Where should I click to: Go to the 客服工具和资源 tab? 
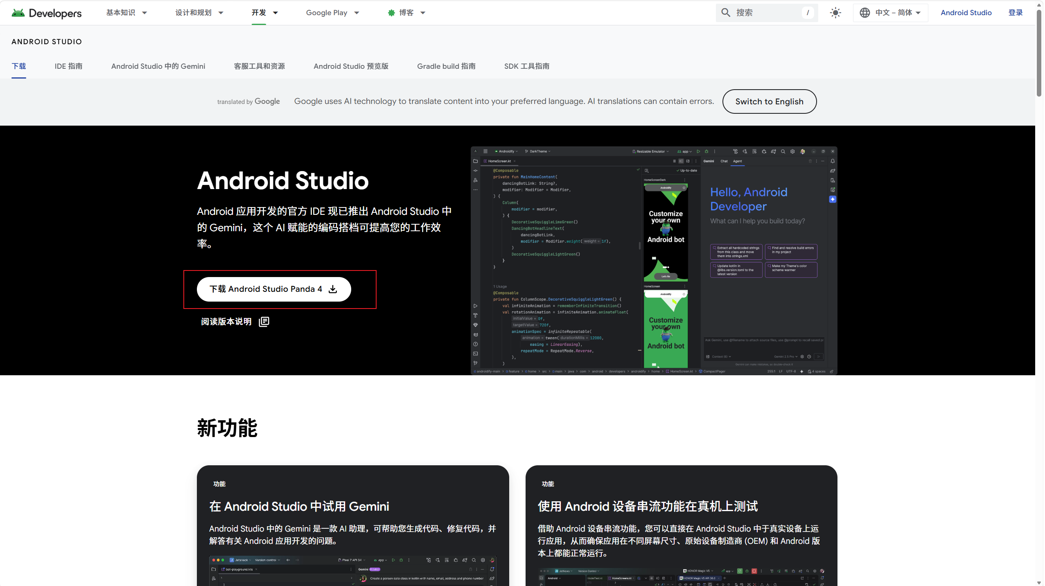tap(259, 66)
